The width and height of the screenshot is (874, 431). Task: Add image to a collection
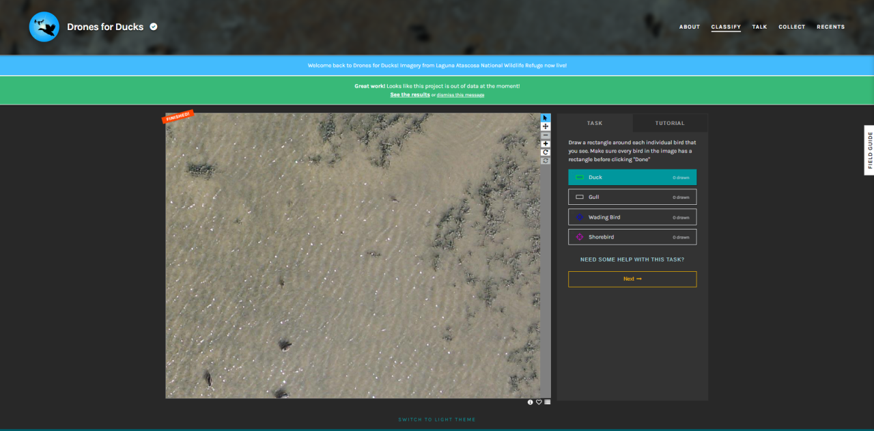(547, 402)
